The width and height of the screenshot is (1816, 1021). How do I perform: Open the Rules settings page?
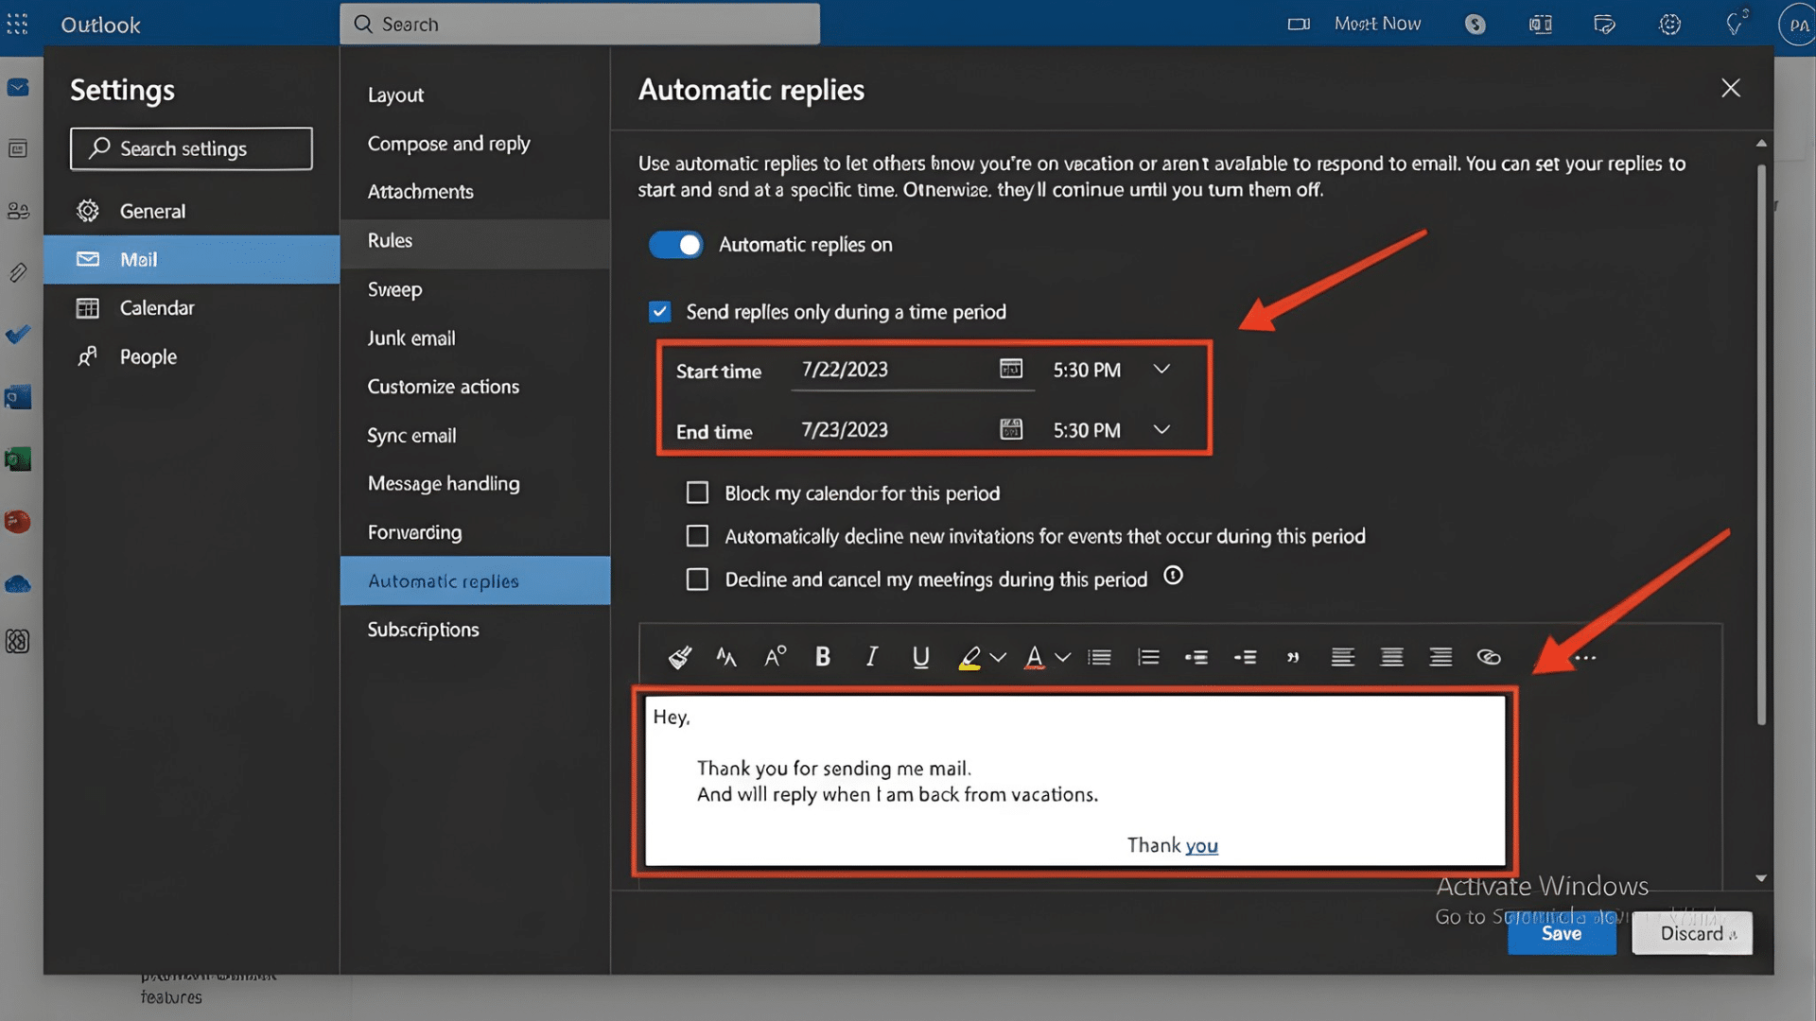coord(388,240)
